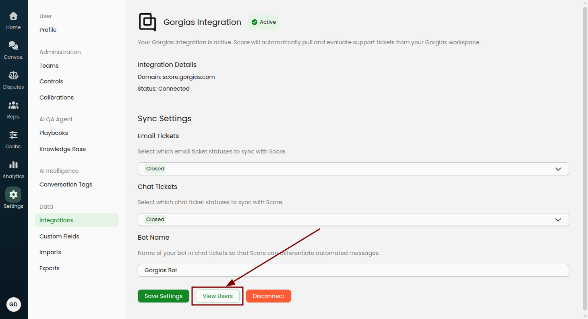Go to Convos chat bubbles icon
This screenshot has height=319, width=588.
(13, 46)
